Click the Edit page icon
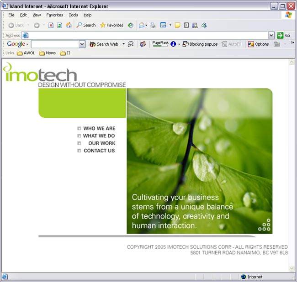 163,25
